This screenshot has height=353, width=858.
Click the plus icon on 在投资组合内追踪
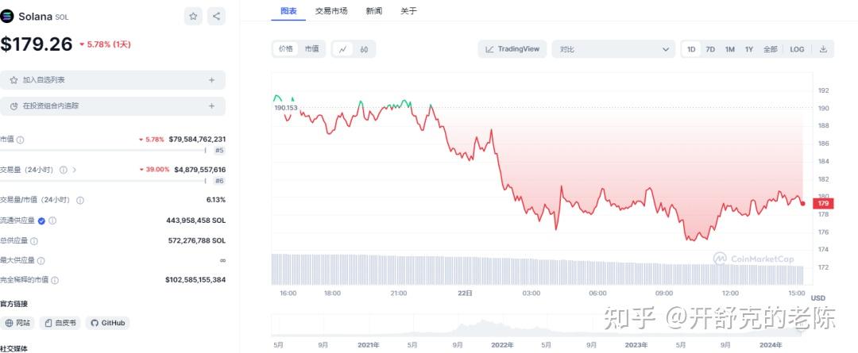pyautogui.click(x=212, y=106)
